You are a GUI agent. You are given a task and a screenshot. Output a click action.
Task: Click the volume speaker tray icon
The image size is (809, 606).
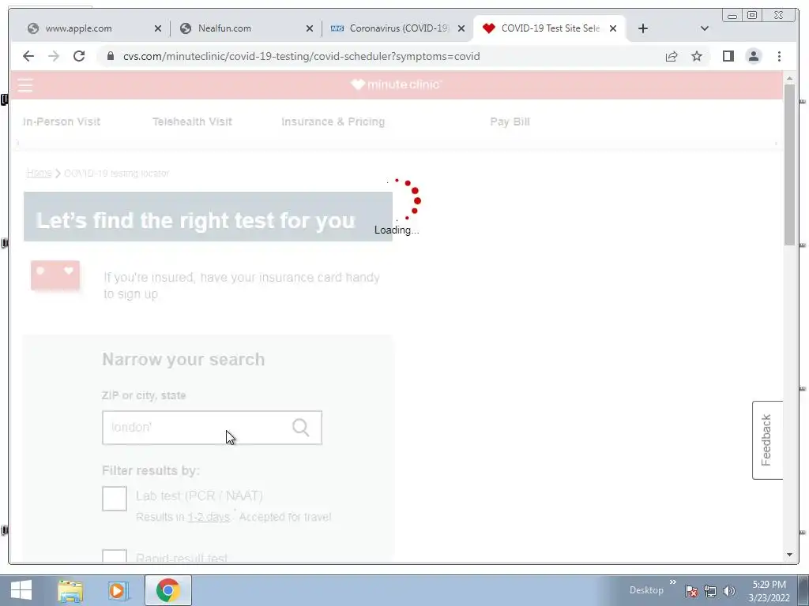click(728, 591)
